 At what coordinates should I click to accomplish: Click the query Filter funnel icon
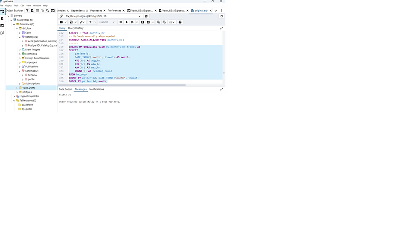pyautogui.click(x=90, y=22)
